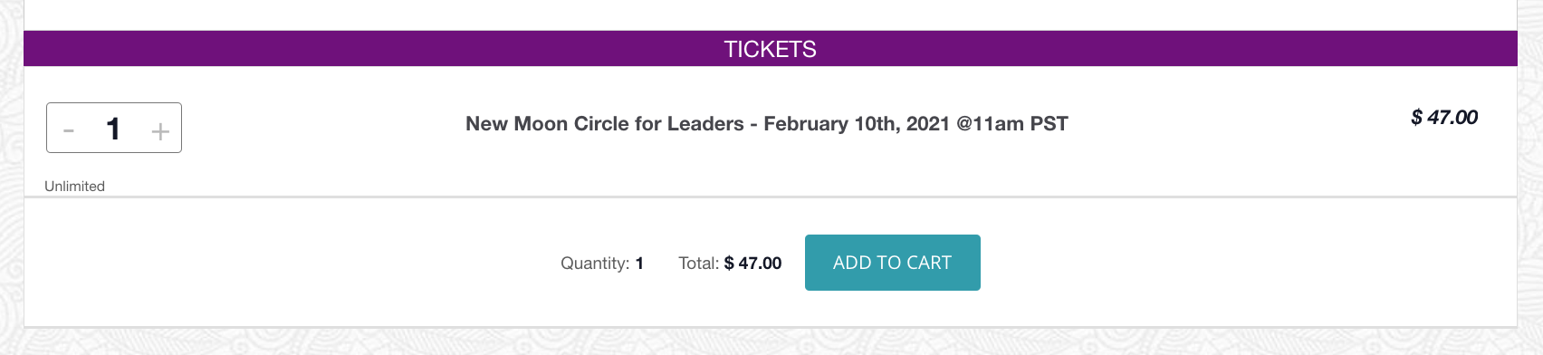Click the Unlimited availability label
The height and width of the screenshot is (355, 1543).
coord(74,186)
